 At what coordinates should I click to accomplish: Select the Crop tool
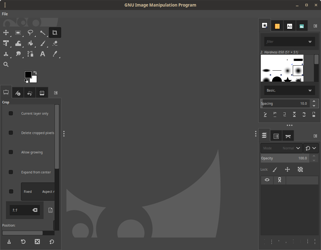pyautogui.click(x=55, y=32)
